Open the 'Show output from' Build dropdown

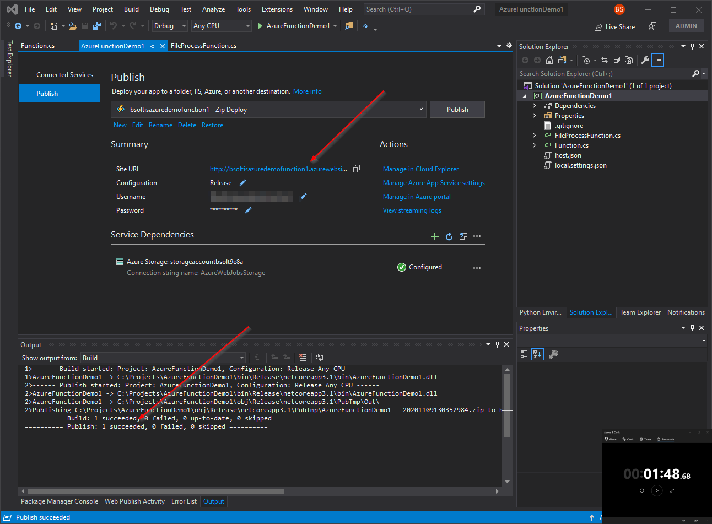coord(163,358)
